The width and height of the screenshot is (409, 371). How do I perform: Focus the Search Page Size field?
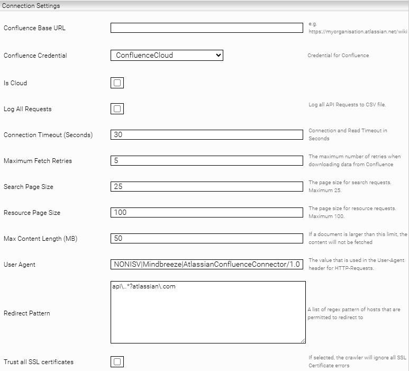pos(206,187)
